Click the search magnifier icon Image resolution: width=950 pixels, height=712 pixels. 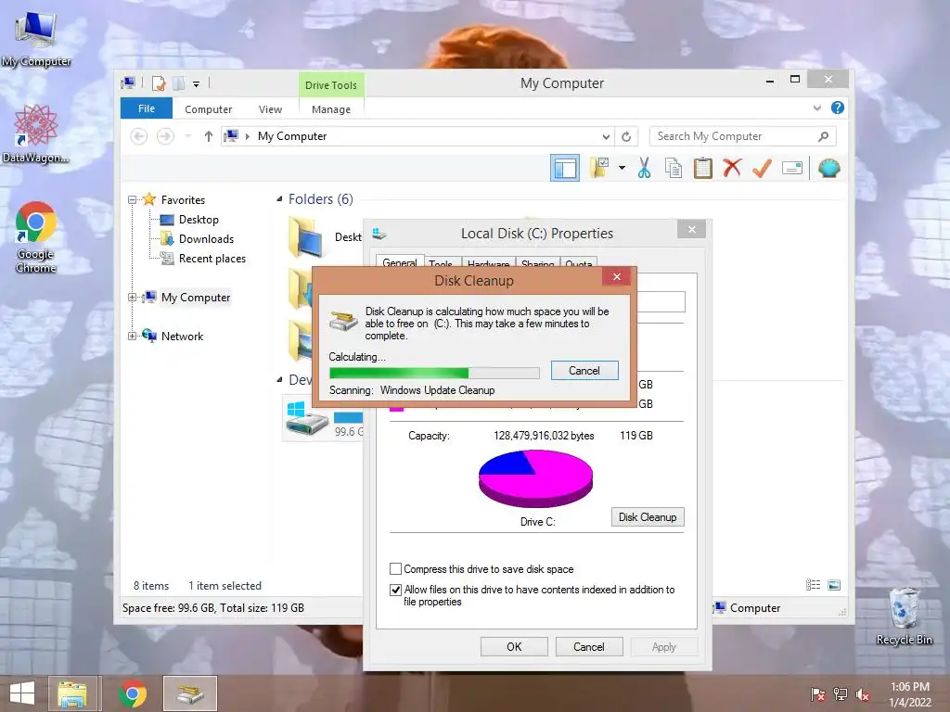click(823, 136)
